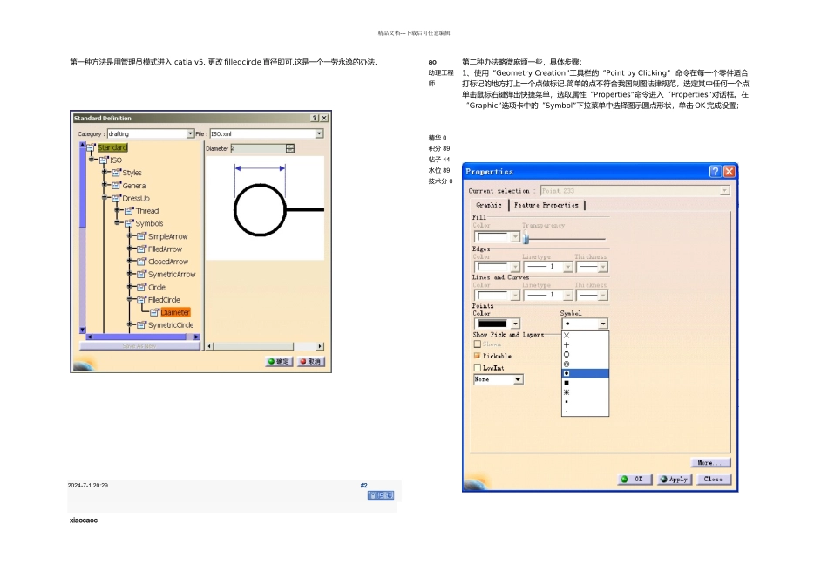Collapse the ISO node expander

coord(92,160)
